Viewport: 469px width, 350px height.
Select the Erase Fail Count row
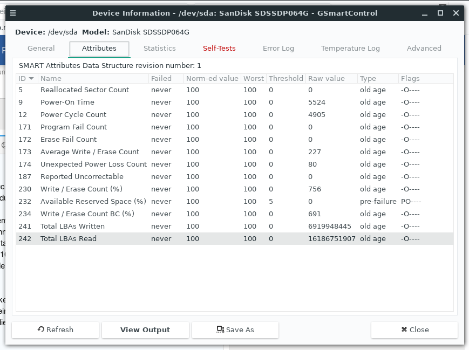[235, 139]
